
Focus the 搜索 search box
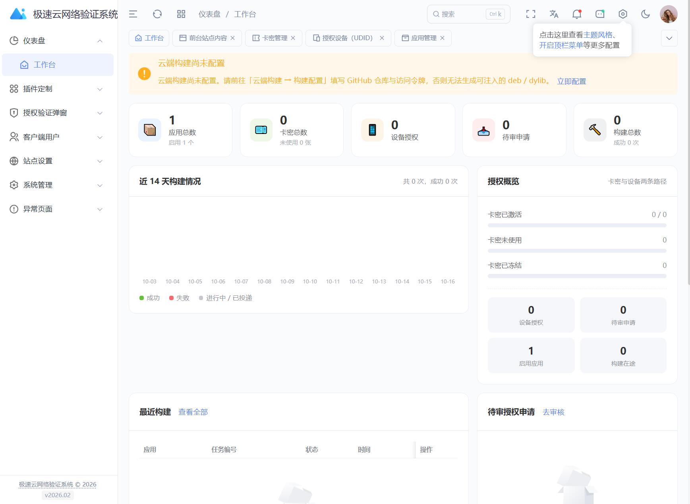(469, 14)
